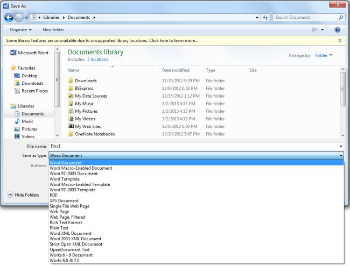This screenshot has height=266, width=350.
Task: Sort by Type column header
Action: tap(225, 70)
